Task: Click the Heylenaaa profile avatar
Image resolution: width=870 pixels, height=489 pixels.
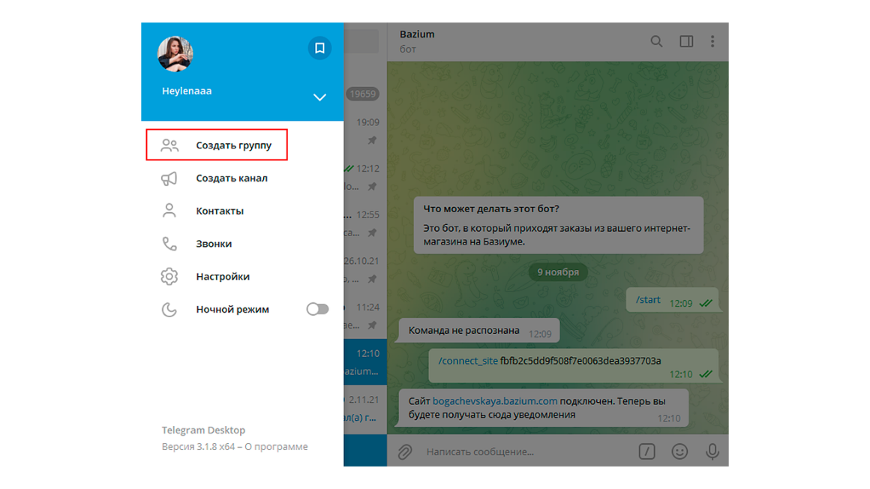Action: pyautogui.click(x=175, y=54)
